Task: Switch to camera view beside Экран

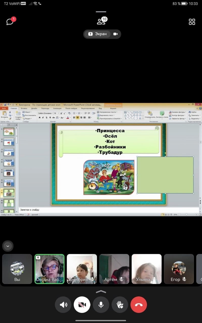Action: click(x=115, y=34)
